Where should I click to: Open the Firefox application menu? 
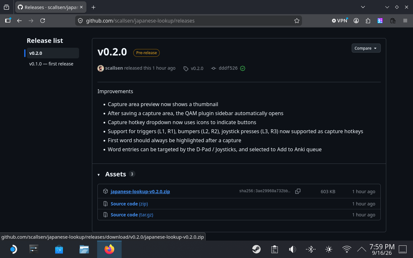tap(405, 21)
